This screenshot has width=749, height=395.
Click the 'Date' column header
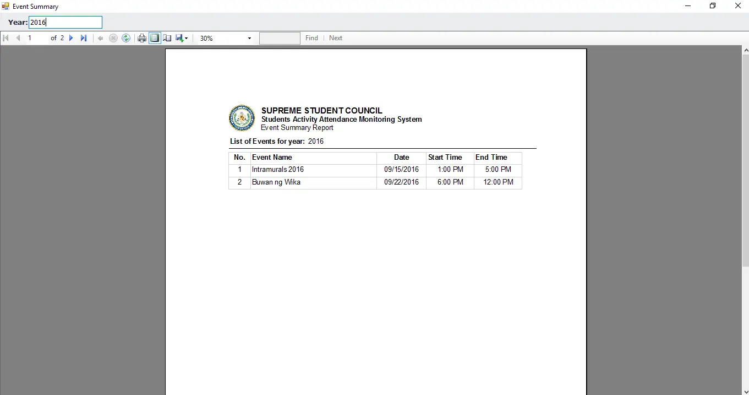pos(401,158)
